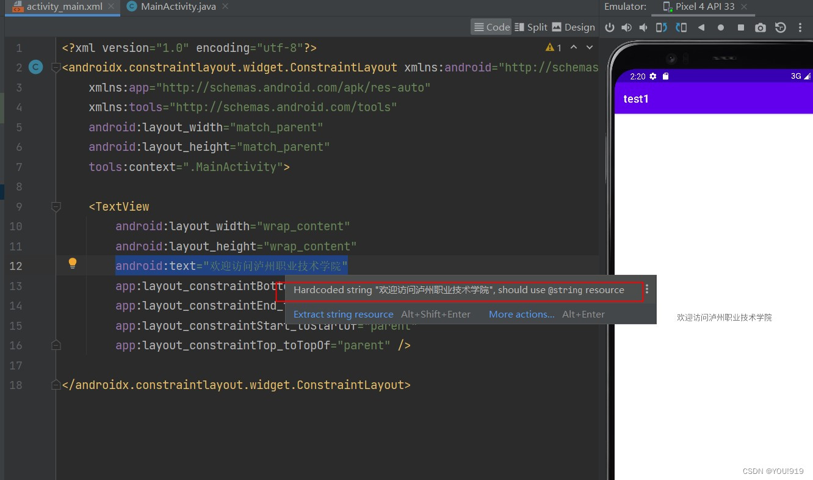Click the settings gear in emulator status bar

pos(653,76)
